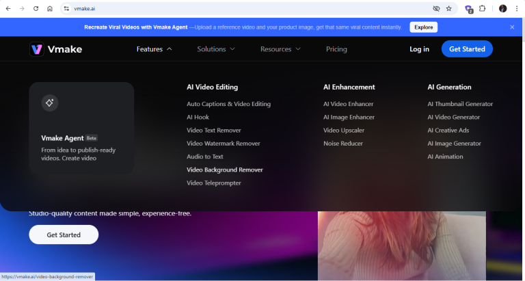The image size is (525, 281).
Task: Click the AI Enhancement heading
Action: [349, 87]
